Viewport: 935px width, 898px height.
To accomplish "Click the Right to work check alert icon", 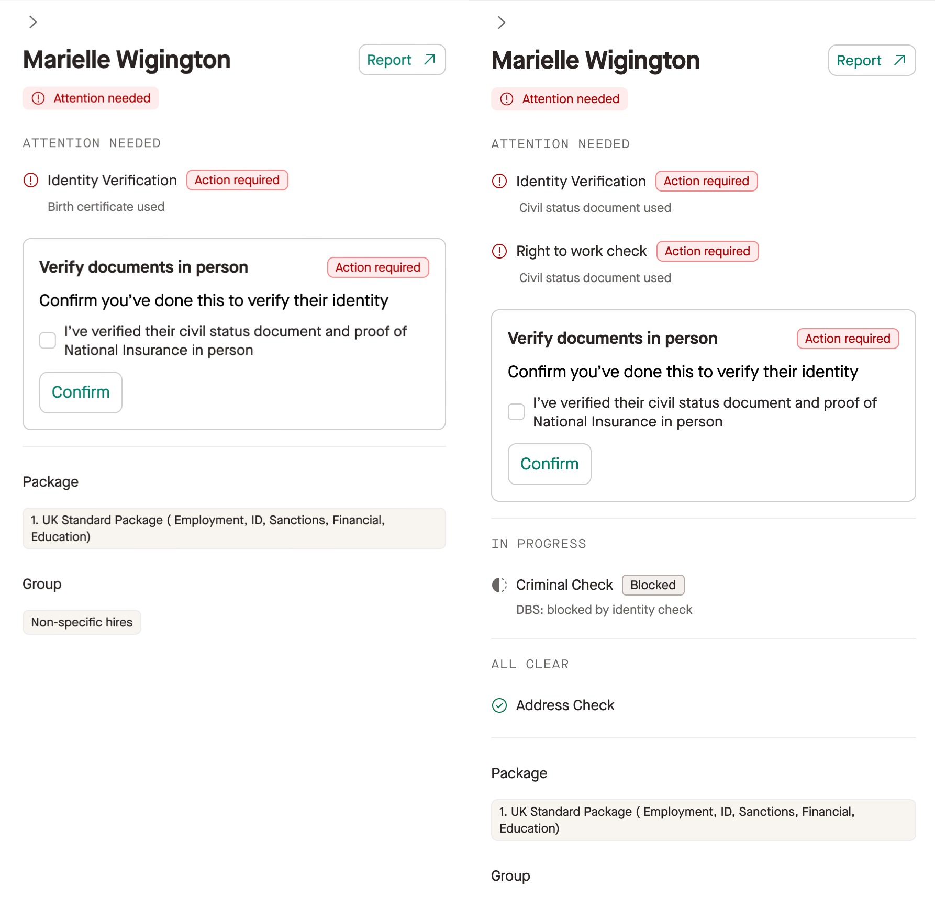I will (x=499, y=252).
